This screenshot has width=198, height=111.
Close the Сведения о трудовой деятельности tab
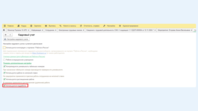[155, 30]
